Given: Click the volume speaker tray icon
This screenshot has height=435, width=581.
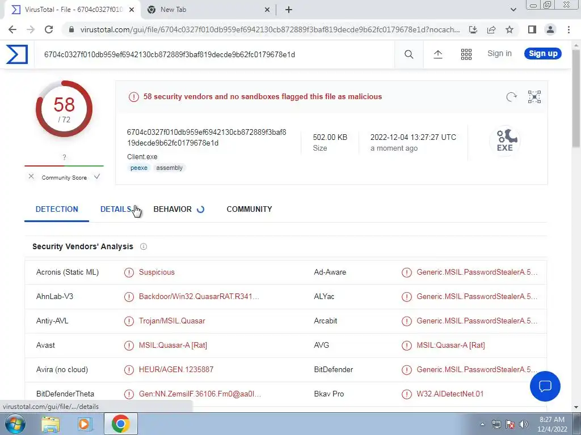Looking at the screenshot, I should 524,424.
